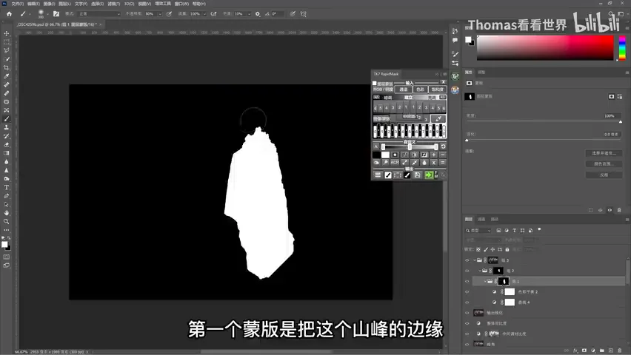This screenshot has height=355, width=631.
Task: Select the Eyedropper tool in toolbox
Action: [7, 76]
